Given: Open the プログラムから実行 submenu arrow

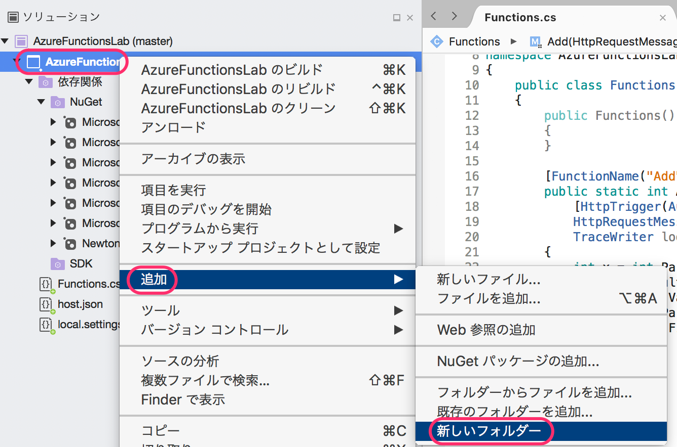Looking at the screenshot, I should 398,229.
